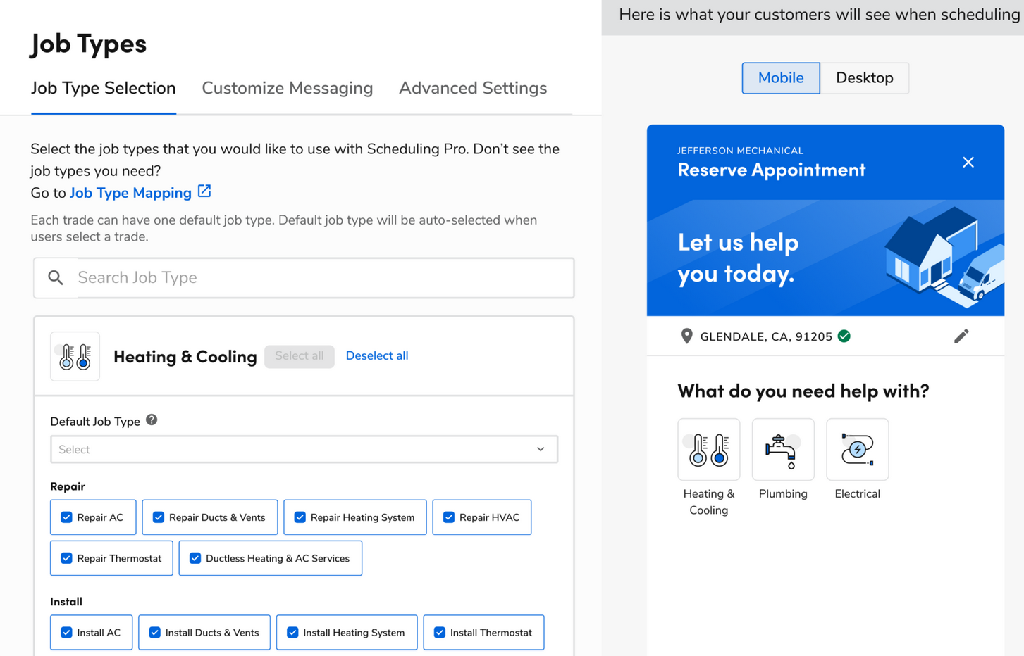The image size is (1024, 656).
Task: Open the Advanced Settings tab
Action: (472, 88)
